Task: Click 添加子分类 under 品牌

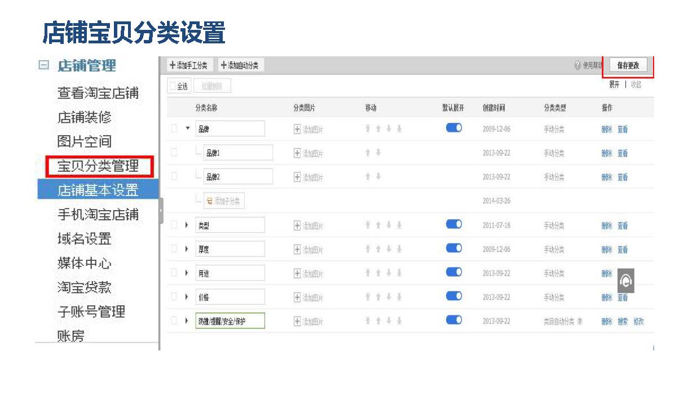Action: [224, 201]
